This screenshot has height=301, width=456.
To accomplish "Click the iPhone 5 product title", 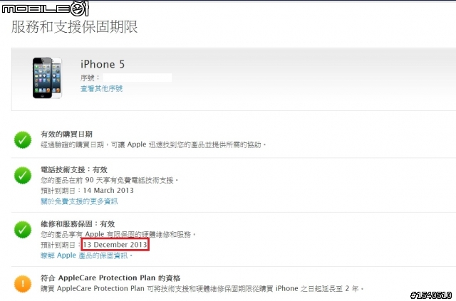I will point(103,64).
